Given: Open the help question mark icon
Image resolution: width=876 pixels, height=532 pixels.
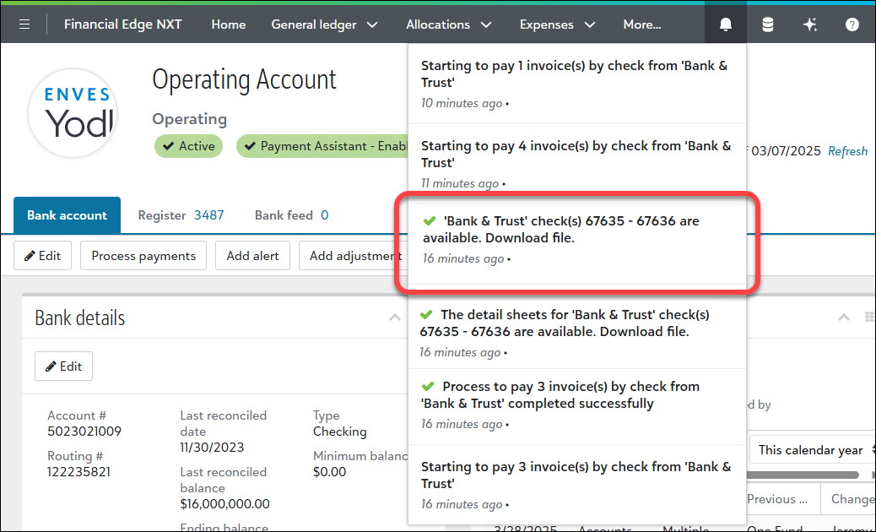Looking at the screenshot, I should pos(852,24).
